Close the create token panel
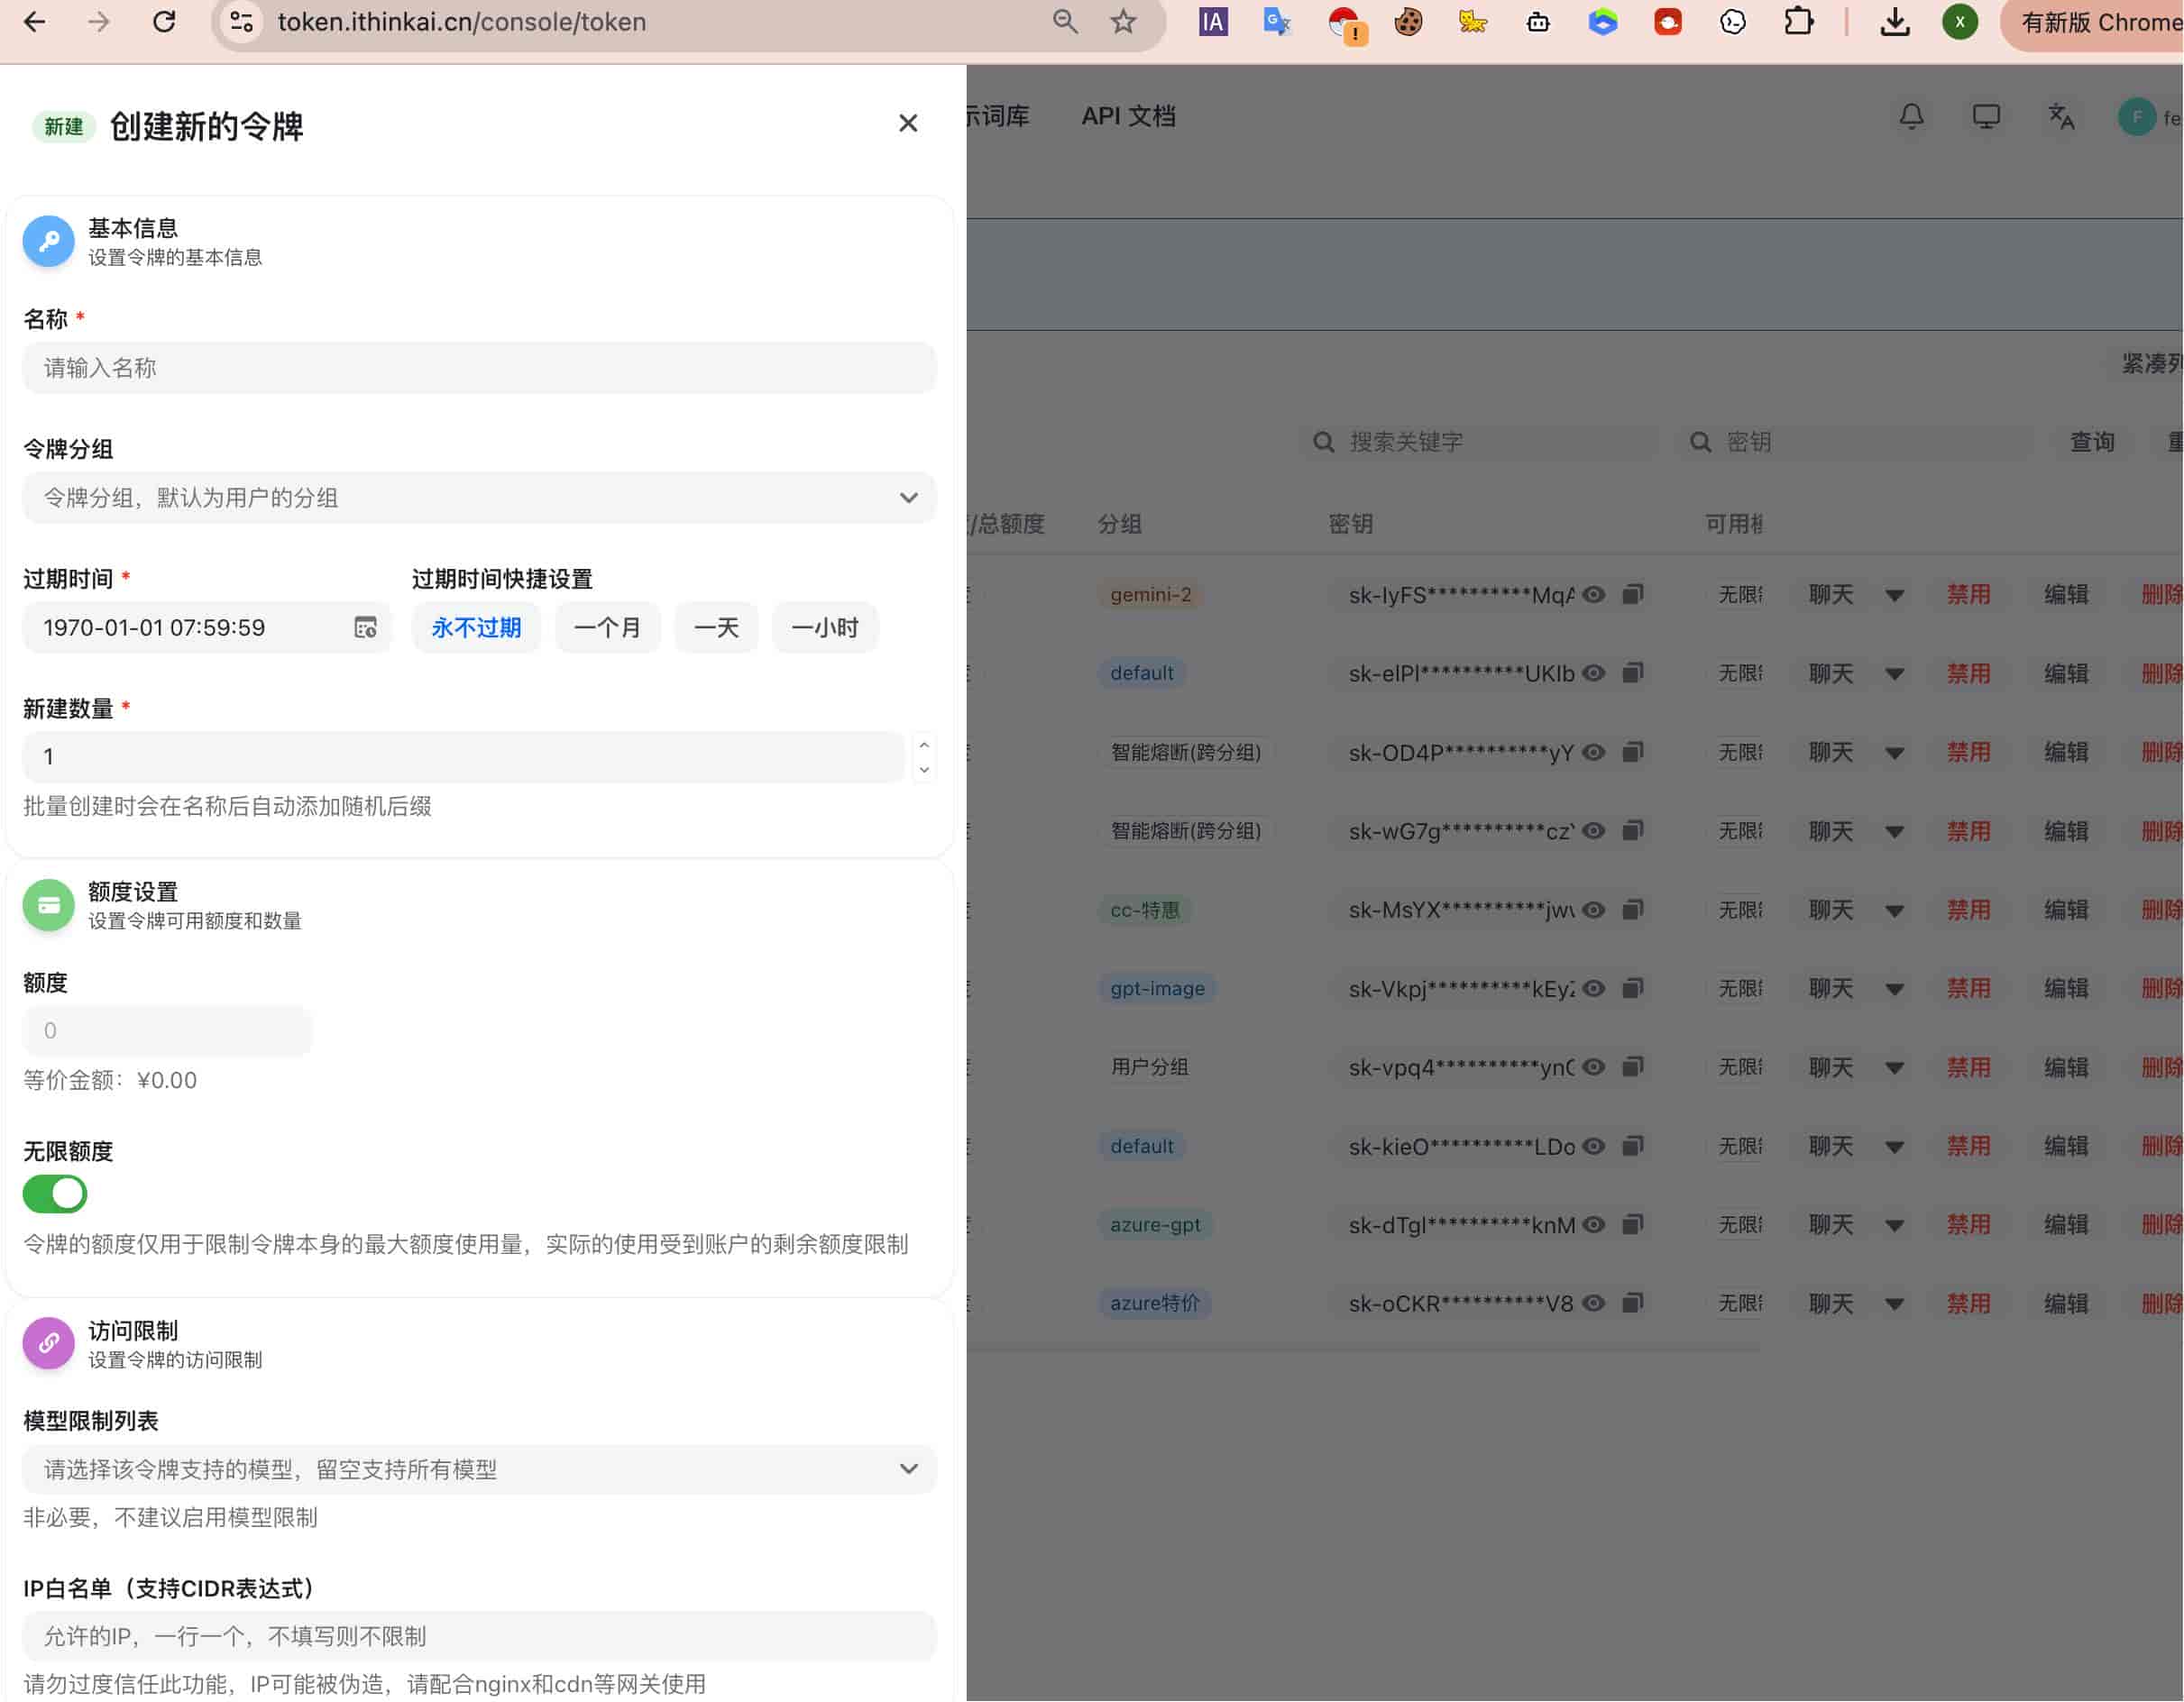The height and width of the screenshot is (1702, 2184). (908, 123)
